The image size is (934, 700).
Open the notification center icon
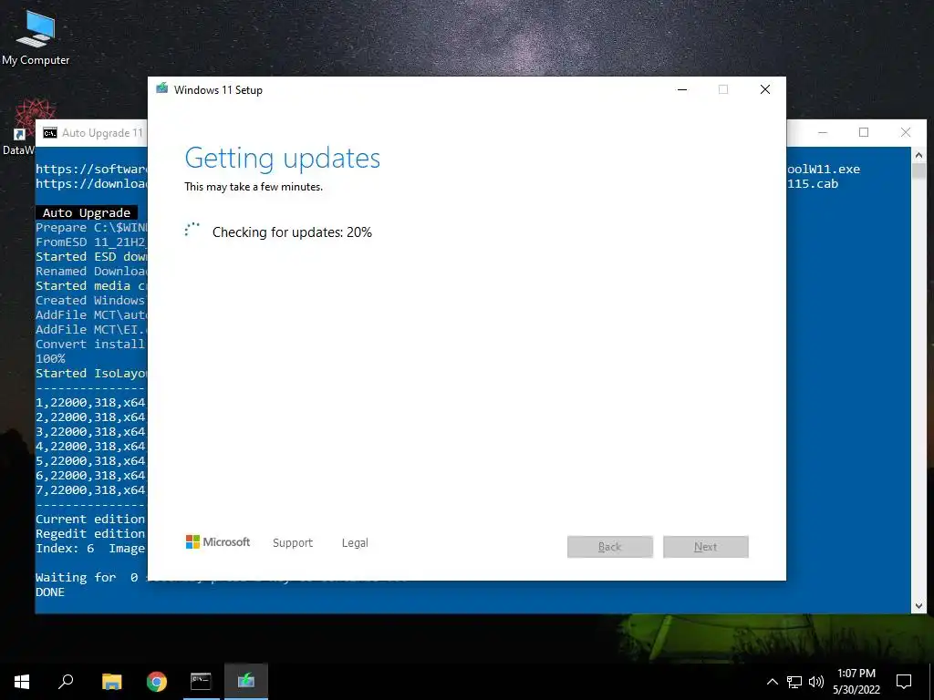tap(904, 682)
